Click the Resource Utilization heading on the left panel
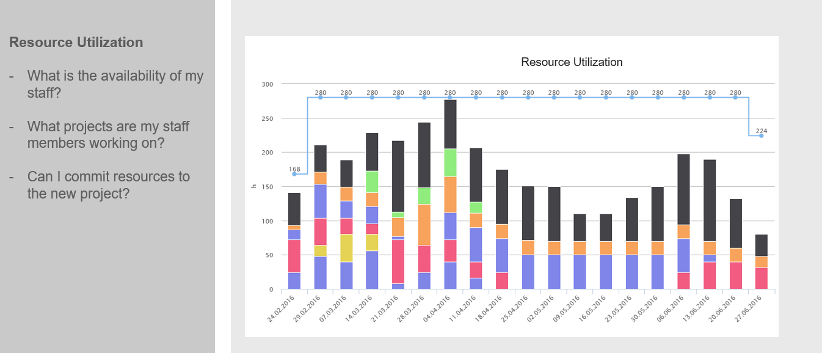 [75, 42]
